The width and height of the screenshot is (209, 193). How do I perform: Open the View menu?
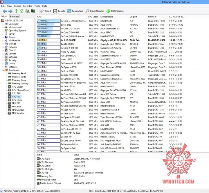click(9, 6)
